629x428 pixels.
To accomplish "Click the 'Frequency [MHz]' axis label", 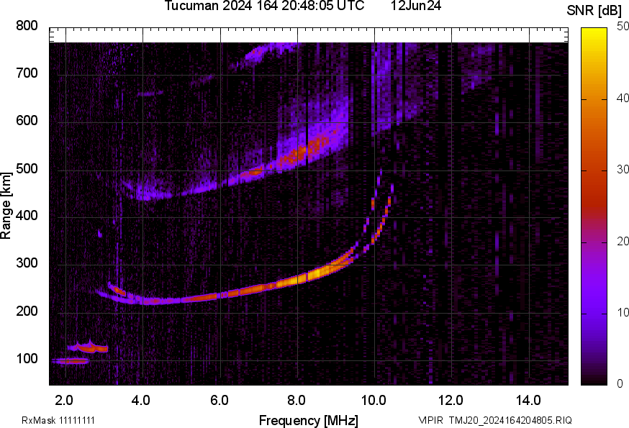I will 309,421.
